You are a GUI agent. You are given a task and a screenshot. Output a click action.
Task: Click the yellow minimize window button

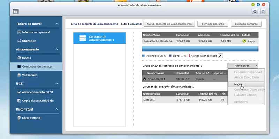point(253,5)
